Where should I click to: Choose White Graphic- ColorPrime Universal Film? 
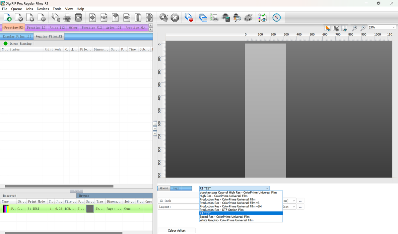point(241,220)
